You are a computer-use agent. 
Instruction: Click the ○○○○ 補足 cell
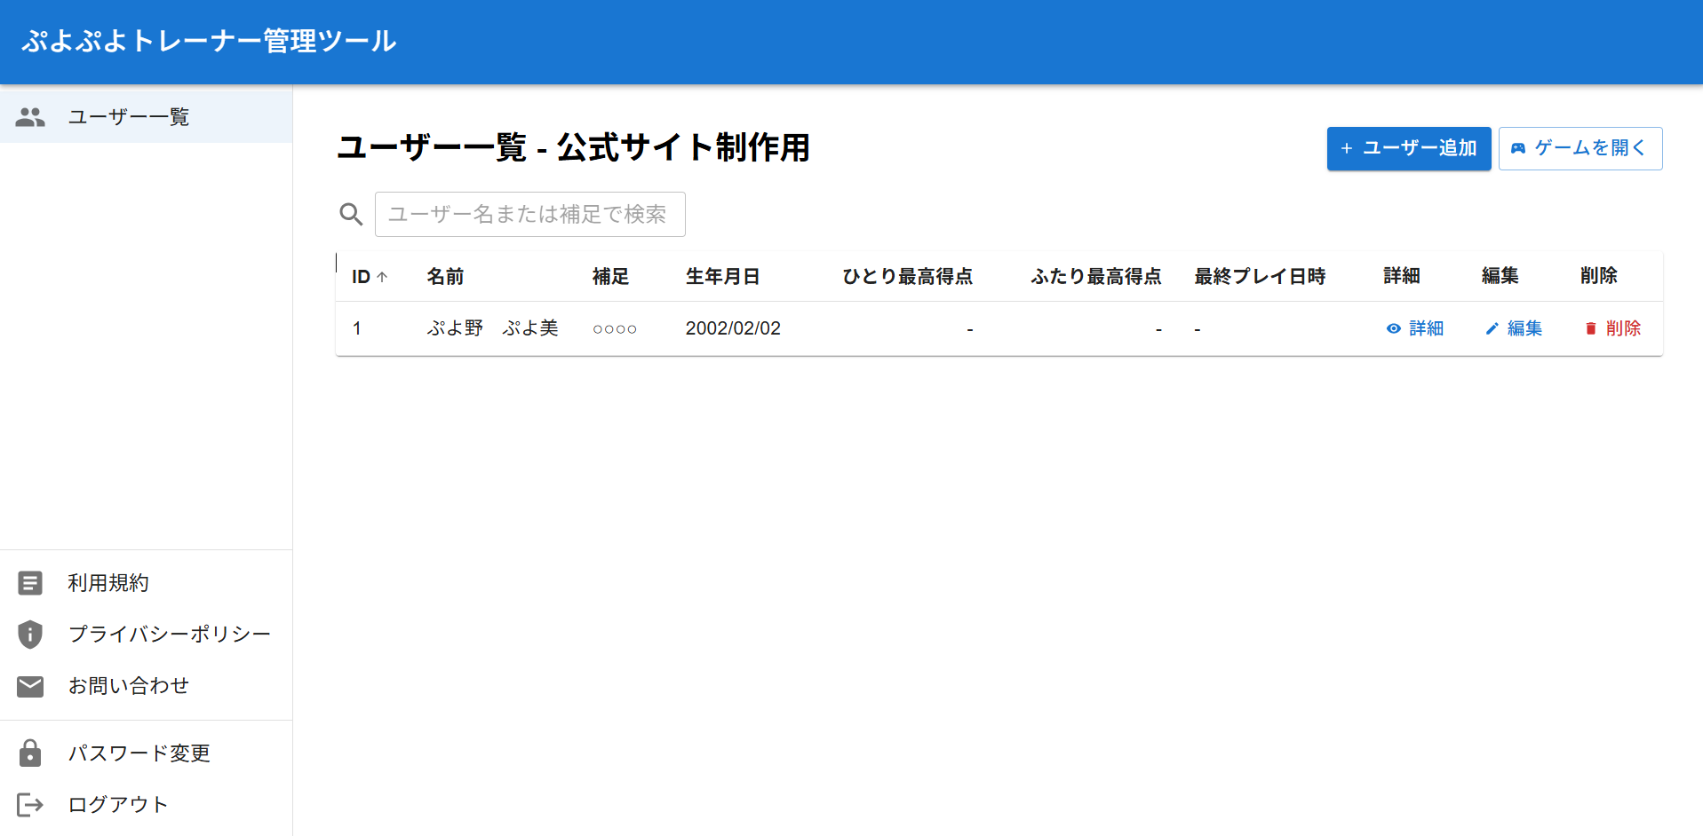[x=615, y=329]
